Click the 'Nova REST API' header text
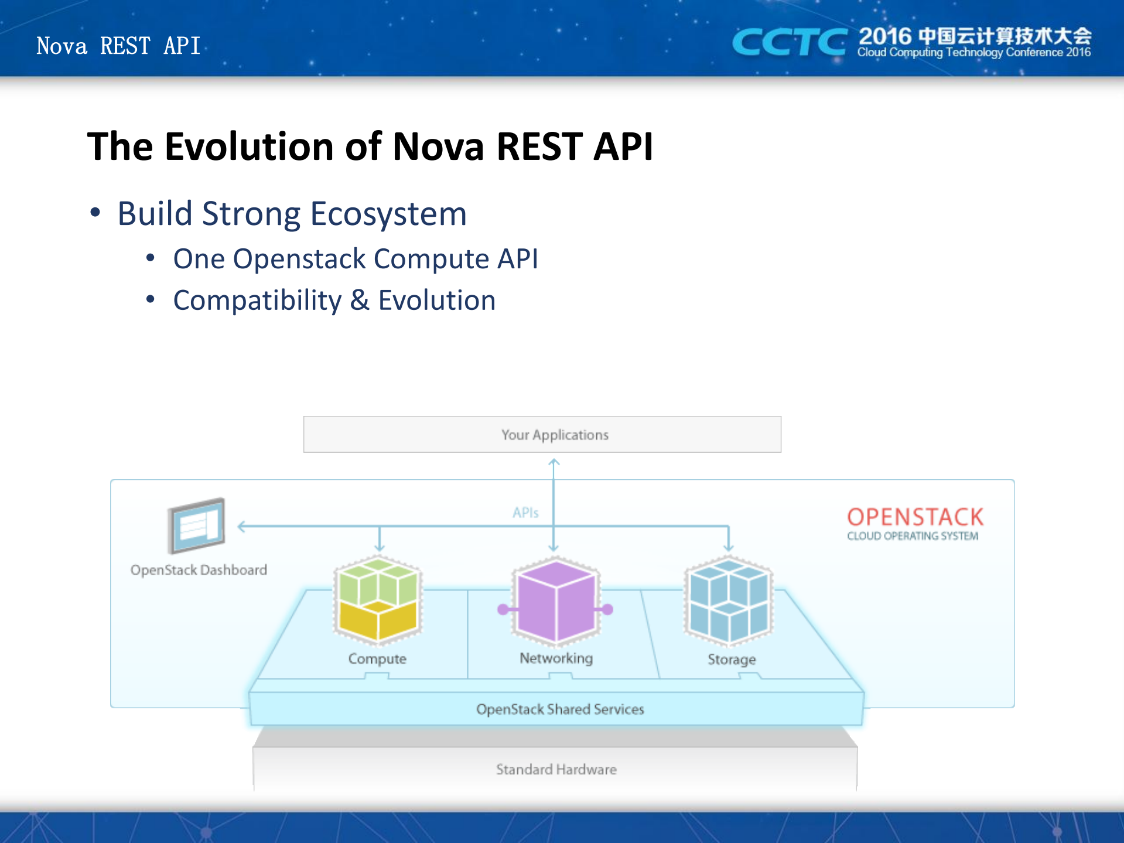Viewport: 1124px width, 843px height. 118,46
